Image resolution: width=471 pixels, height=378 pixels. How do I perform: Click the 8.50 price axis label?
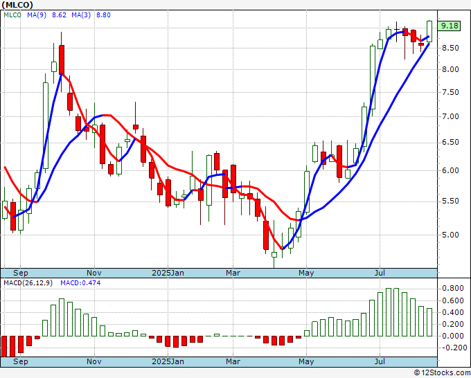(x=450, y=48)
